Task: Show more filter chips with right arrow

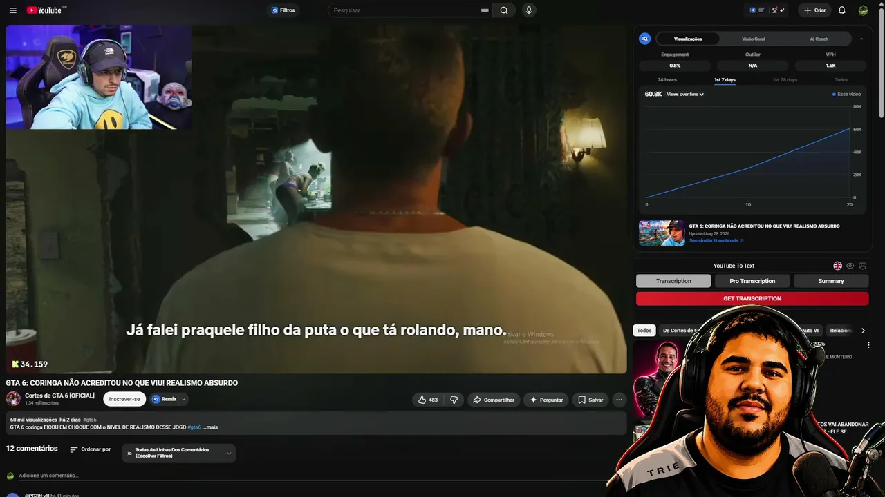Action: tap(863, 331)
